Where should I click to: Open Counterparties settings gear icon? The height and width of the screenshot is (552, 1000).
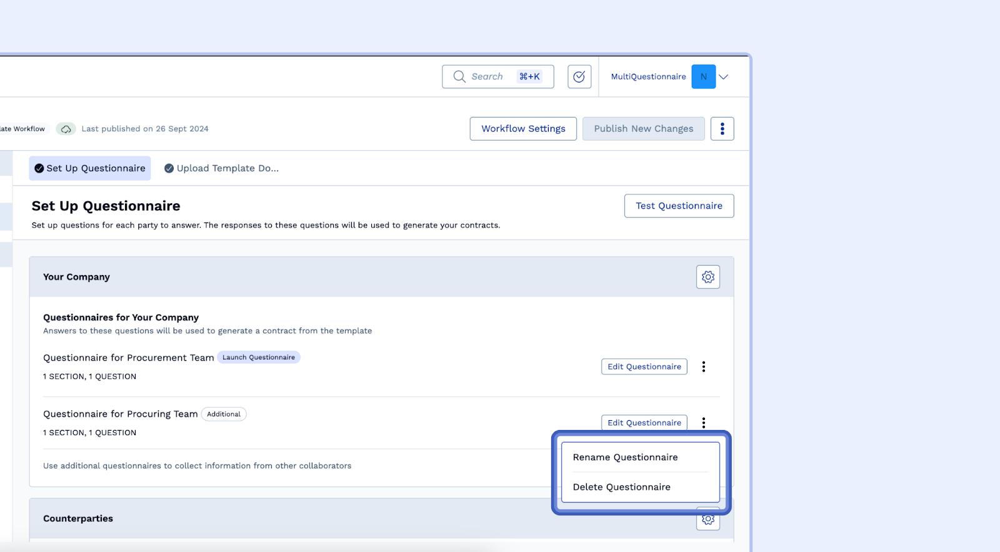(x=707, y=520)
